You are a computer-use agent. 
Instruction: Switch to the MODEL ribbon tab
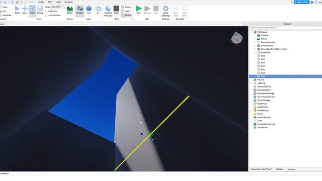tap(41, 2)
